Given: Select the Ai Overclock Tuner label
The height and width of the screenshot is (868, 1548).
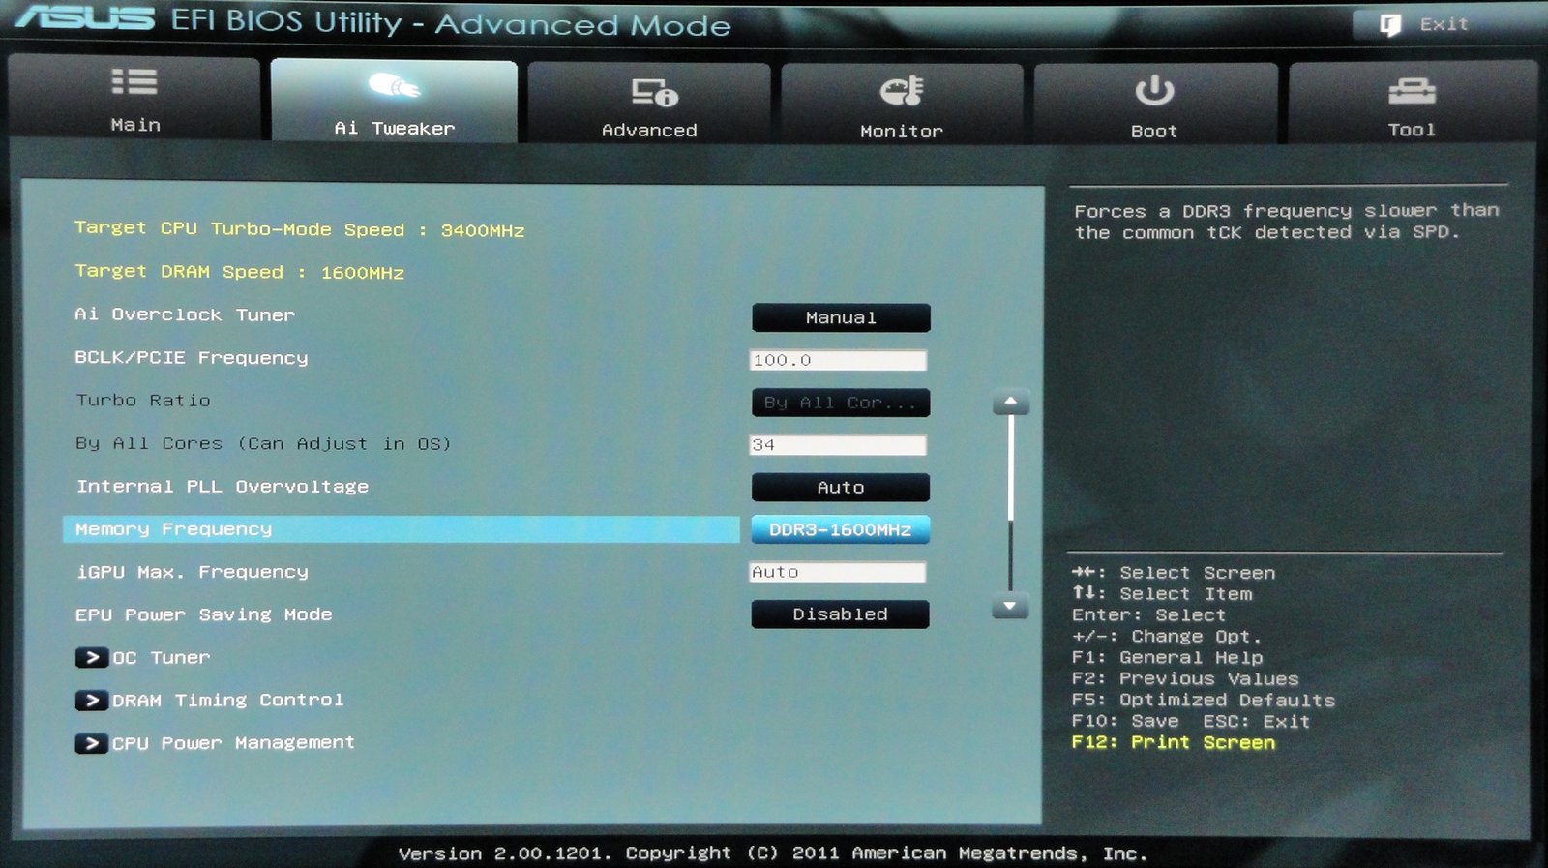Looking at the screenshot, I should 185,314.
